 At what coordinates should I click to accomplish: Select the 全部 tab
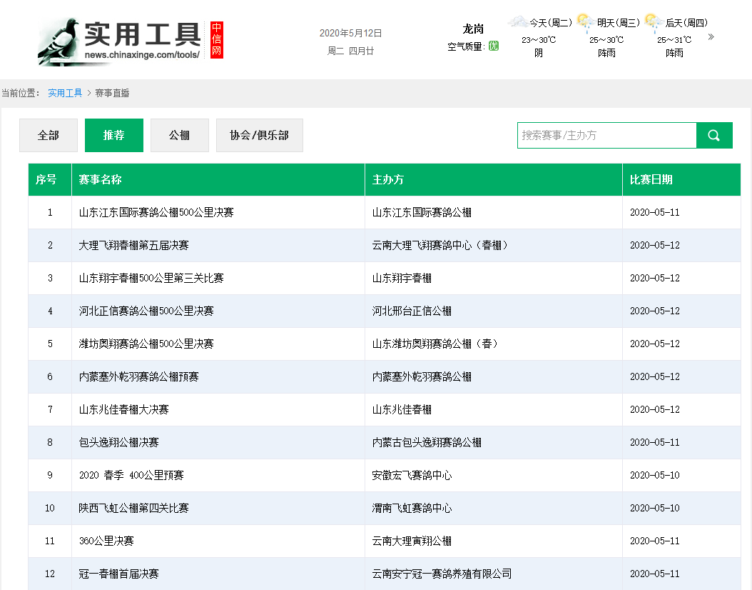pyautogui.click(x=49, y=136)
